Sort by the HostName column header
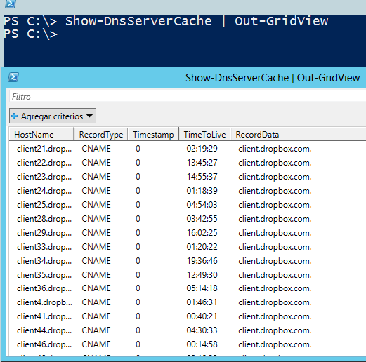The image size is (366, 362). (x=41, y=135)
